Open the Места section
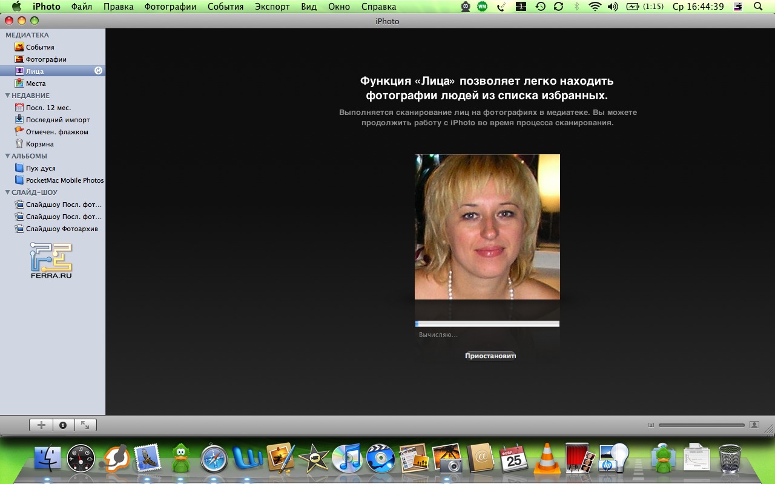The height and width of the screenshot is (484, 775). pyautogui.click(x=35, y=83)
